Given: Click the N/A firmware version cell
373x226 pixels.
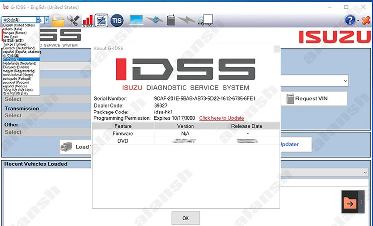Looking at the screenshot, I should pyautogui.click(x=186, y=133).
